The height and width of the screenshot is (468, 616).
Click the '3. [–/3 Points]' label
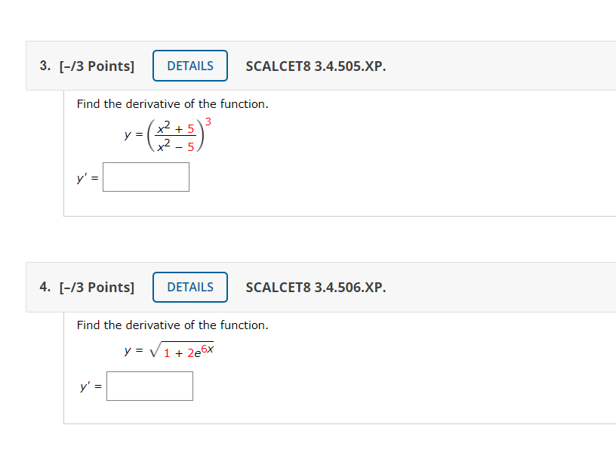coord(87,66)
